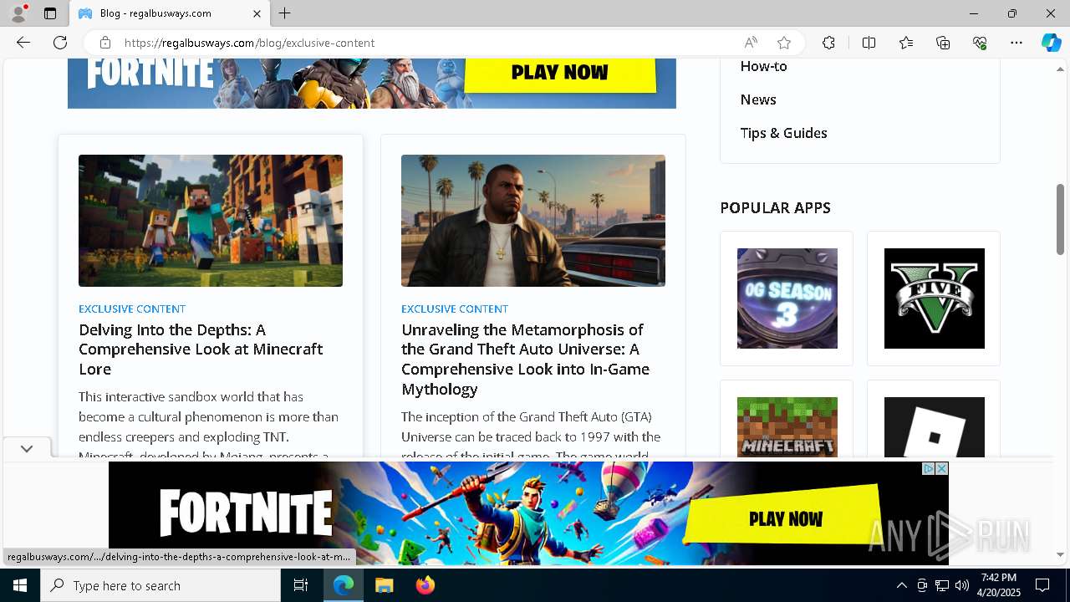This screenshot has height=602, width=1070.
Task: Open the GTA Five popular app
Action: pyautogui.click(x=935, y=298)
